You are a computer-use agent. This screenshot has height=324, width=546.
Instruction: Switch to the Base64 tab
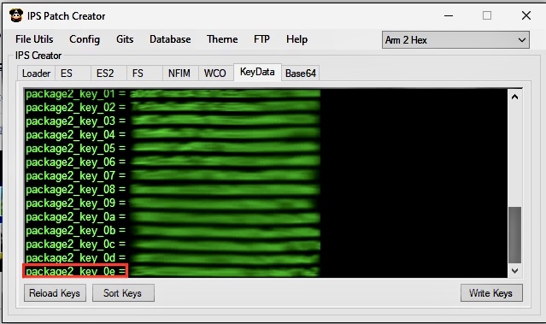tap(301, 74)
